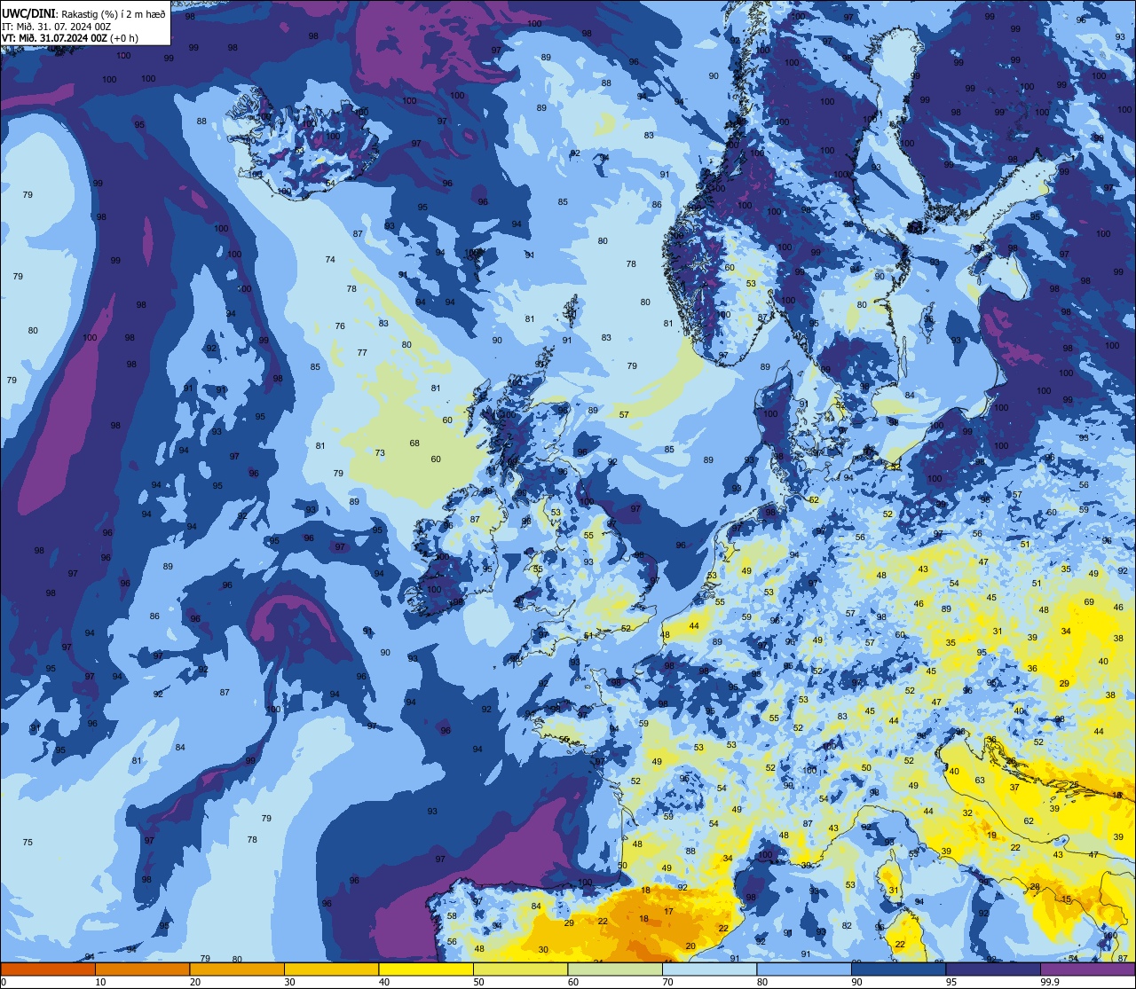The width and height of the screenshot is (1136, 989).
Task: Click the legend label "50"
Action: point(478,982)
